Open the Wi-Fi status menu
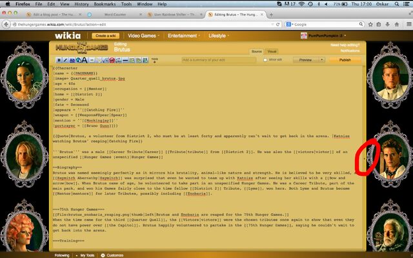 point(301,4)
